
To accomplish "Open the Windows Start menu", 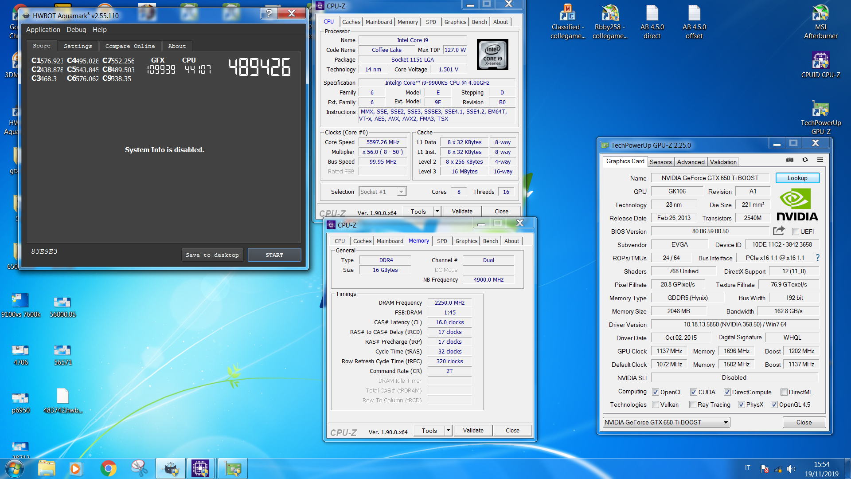I will [x=14, y=468].
